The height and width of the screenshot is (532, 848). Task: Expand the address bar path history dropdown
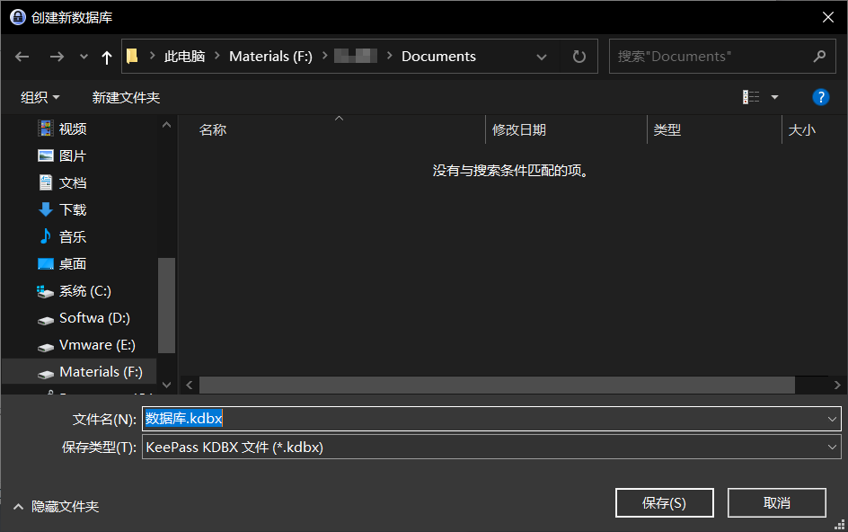(542, 57)
